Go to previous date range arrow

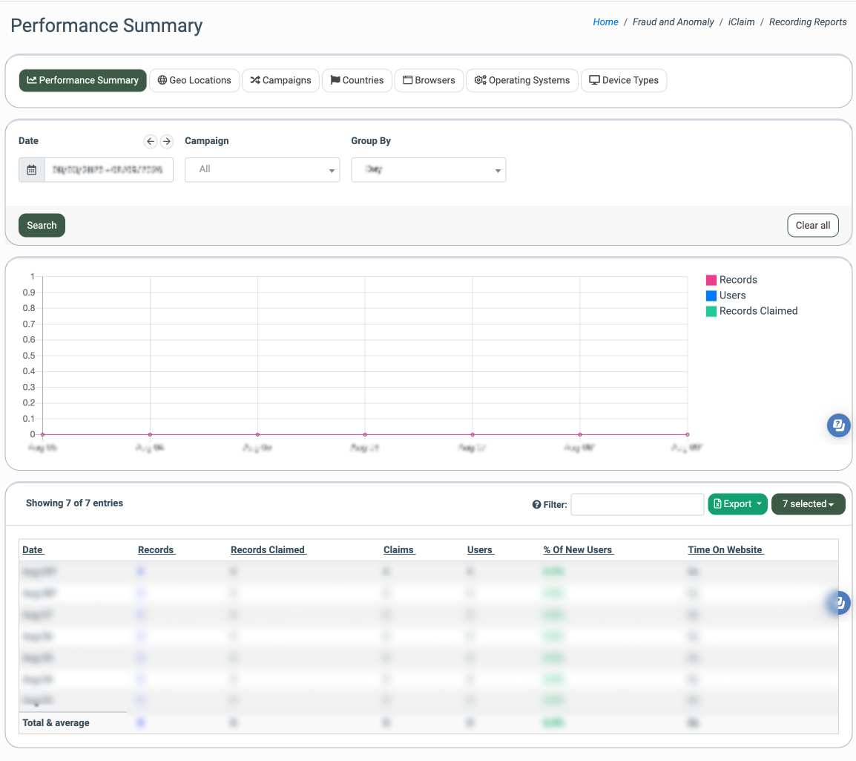click(150, 142)
